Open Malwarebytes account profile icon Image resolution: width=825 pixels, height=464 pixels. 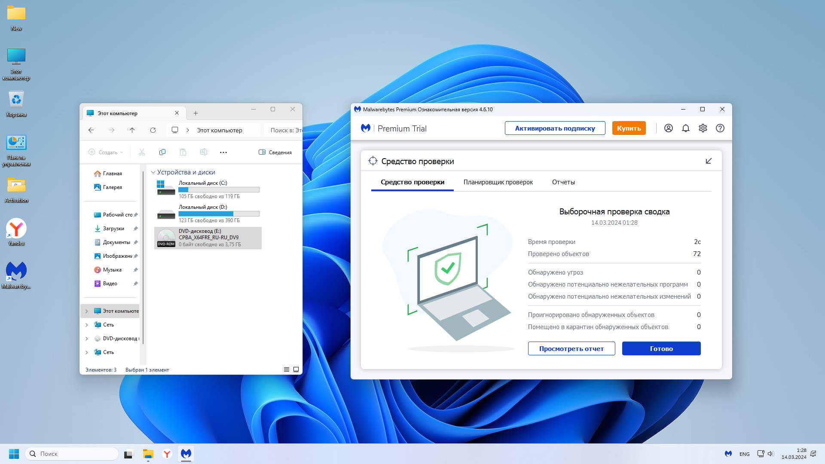pos(668,128)
